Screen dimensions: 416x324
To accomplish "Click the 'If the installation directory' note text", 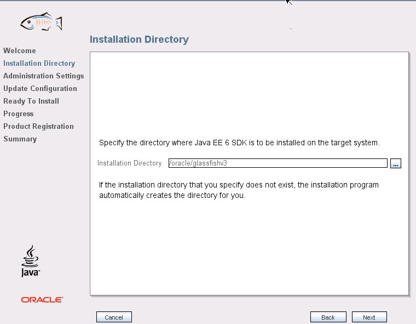I will tap(239, 190).
